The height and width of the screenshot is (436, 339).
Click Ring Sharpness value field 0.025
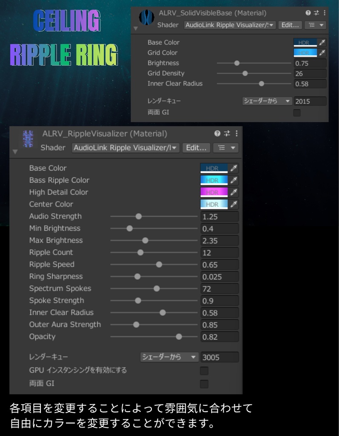point(219,277)
